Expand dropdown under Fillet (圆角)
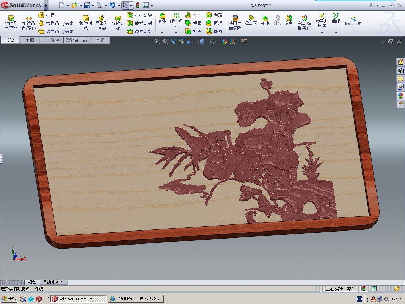Screen dimensions: 405x304 [162, 33]
